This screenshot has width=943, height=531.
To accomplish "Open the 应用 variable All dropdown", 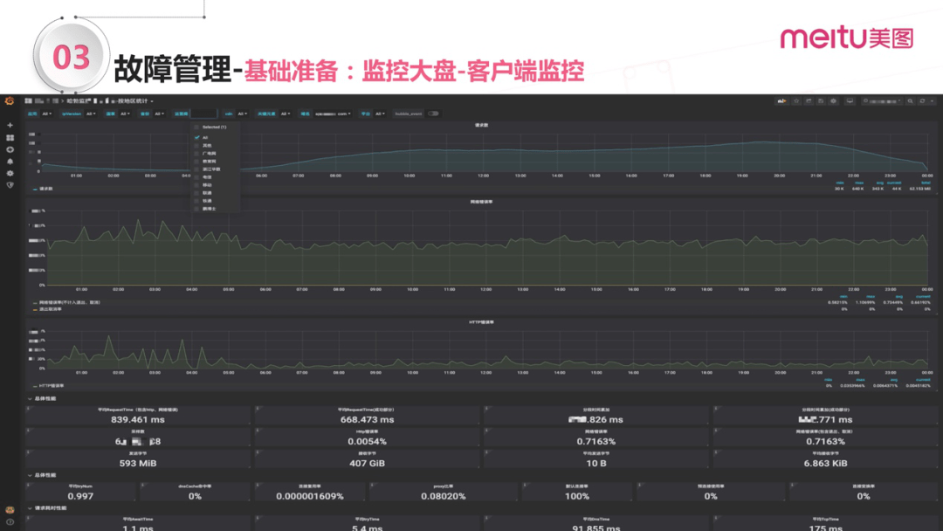I will tap(47, 114).
